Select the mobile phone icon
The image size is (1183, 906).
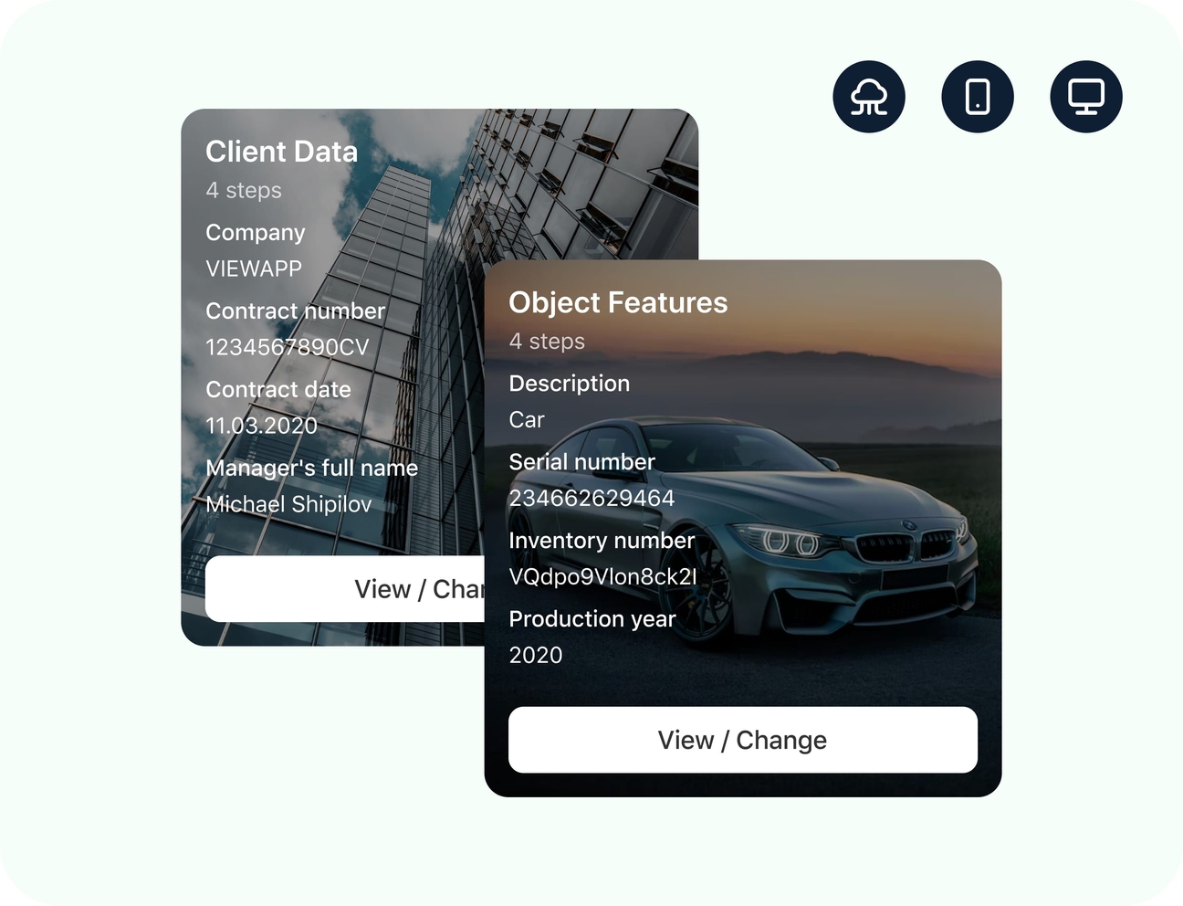978,97
